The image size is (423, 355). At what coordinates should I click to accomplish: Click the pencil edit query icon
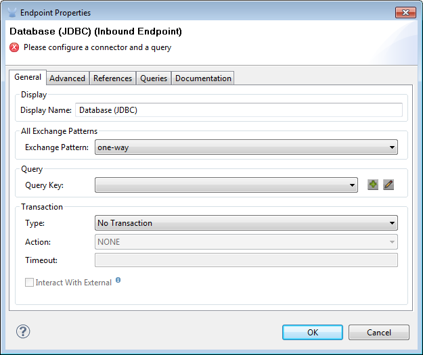pyautogui.click(x=388, y=185)
